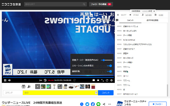Pause the live stream playback
Screen dimensions: 170x106
point(5,80)
